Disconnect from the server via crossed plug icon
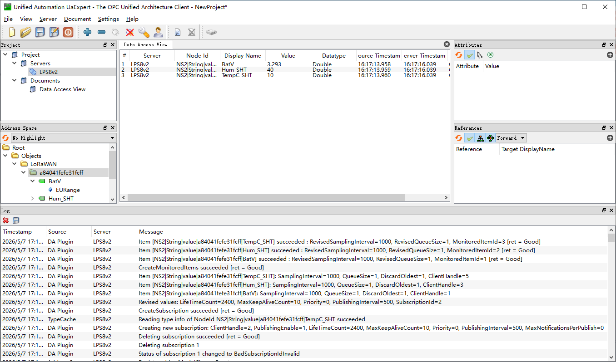The height and width of the screenshot is (362, 616). (130, 32)
